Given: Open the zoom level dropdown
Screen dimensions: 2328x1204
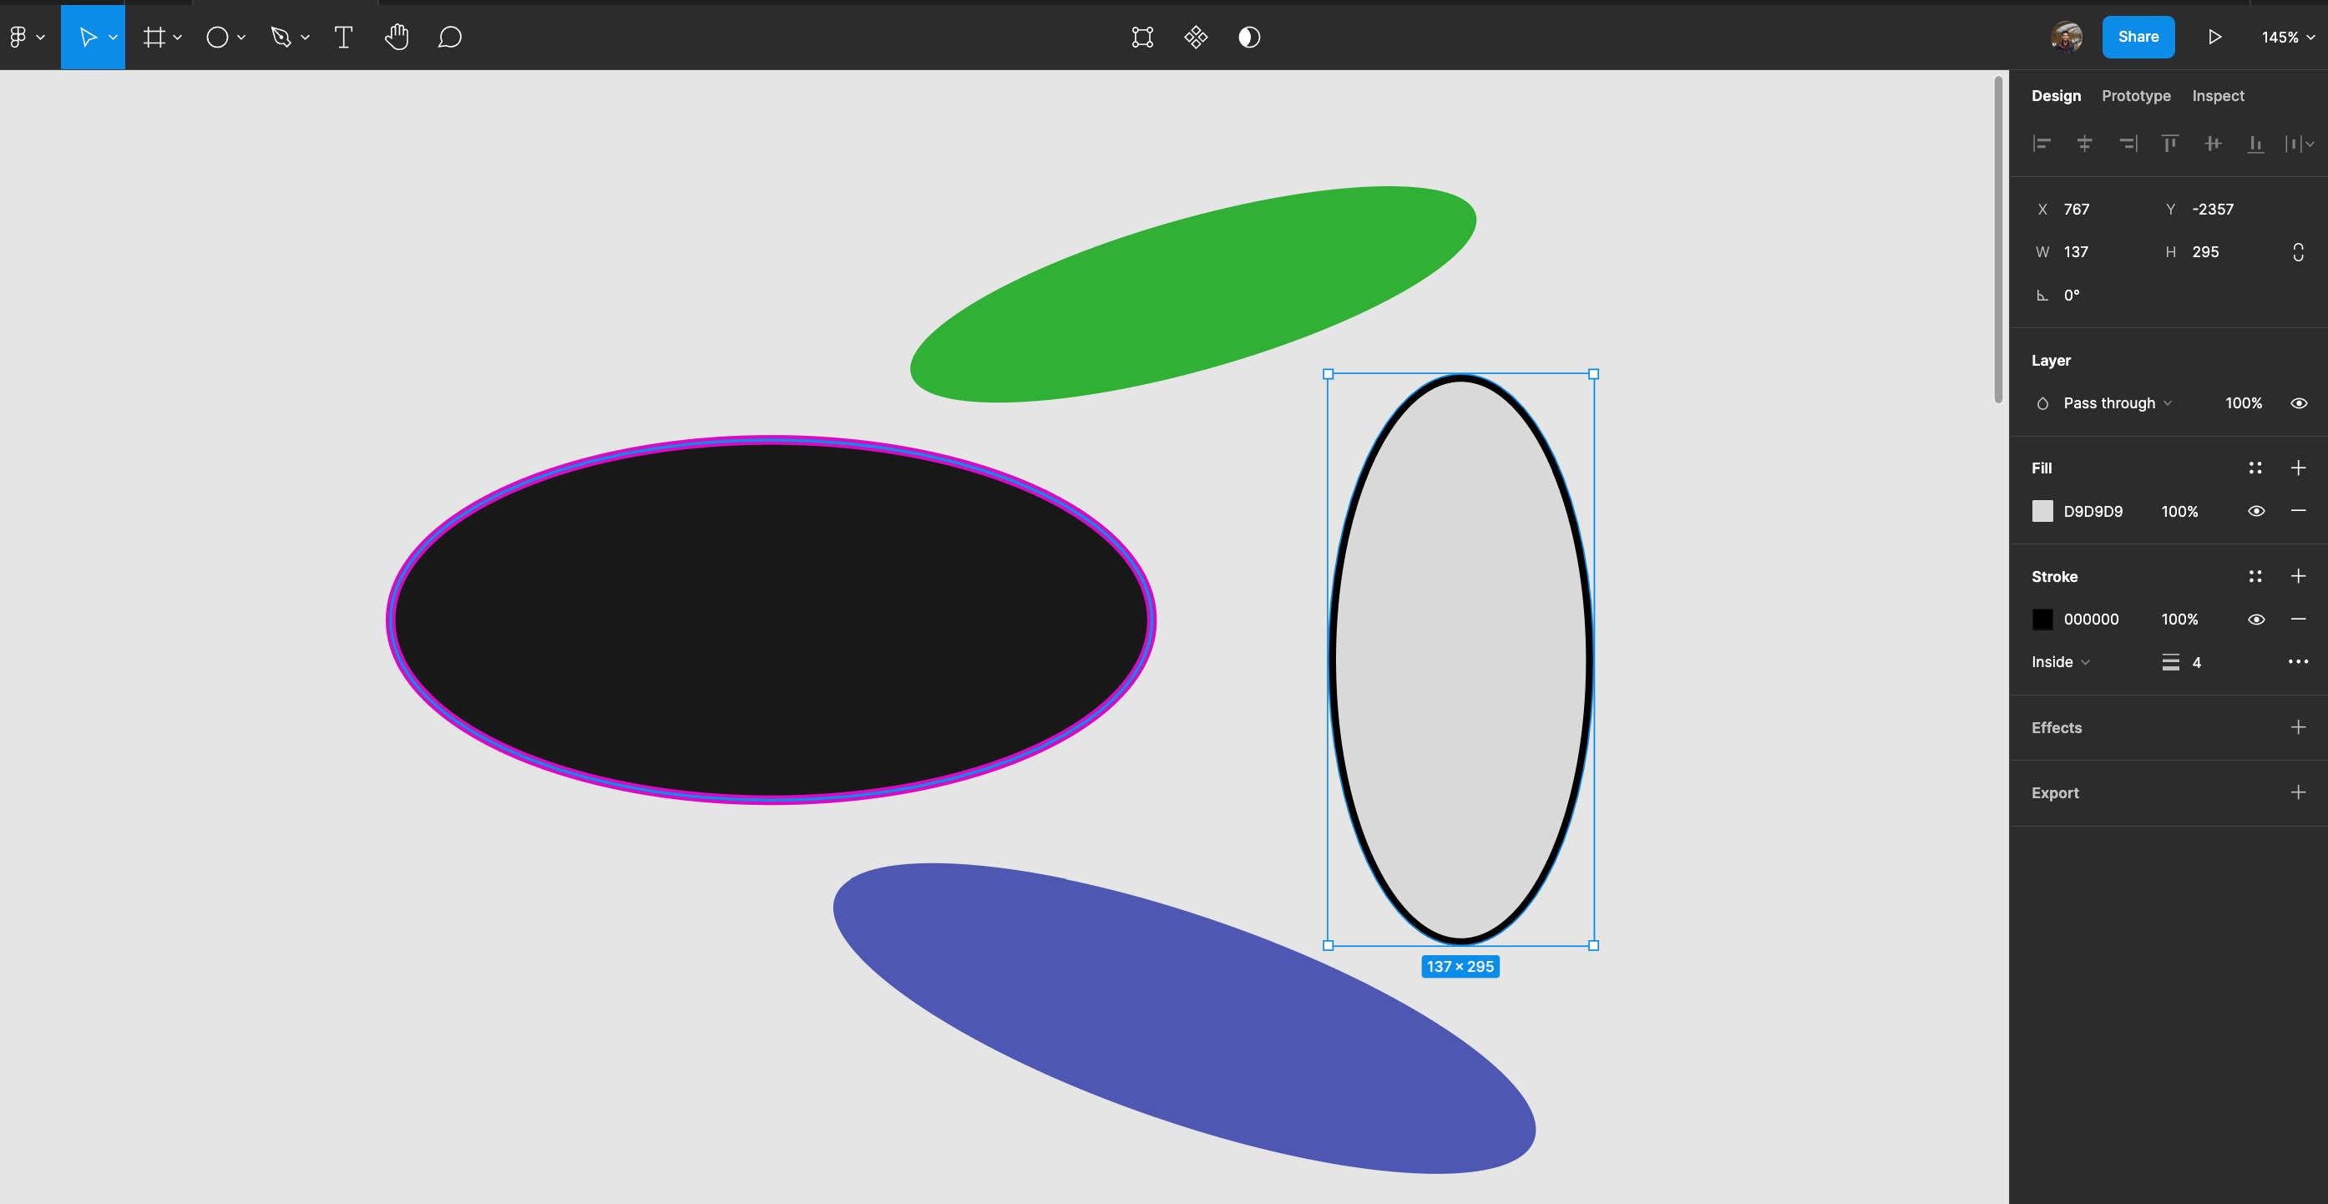Looking at the screenshot, I should [x=2285, y=37].
